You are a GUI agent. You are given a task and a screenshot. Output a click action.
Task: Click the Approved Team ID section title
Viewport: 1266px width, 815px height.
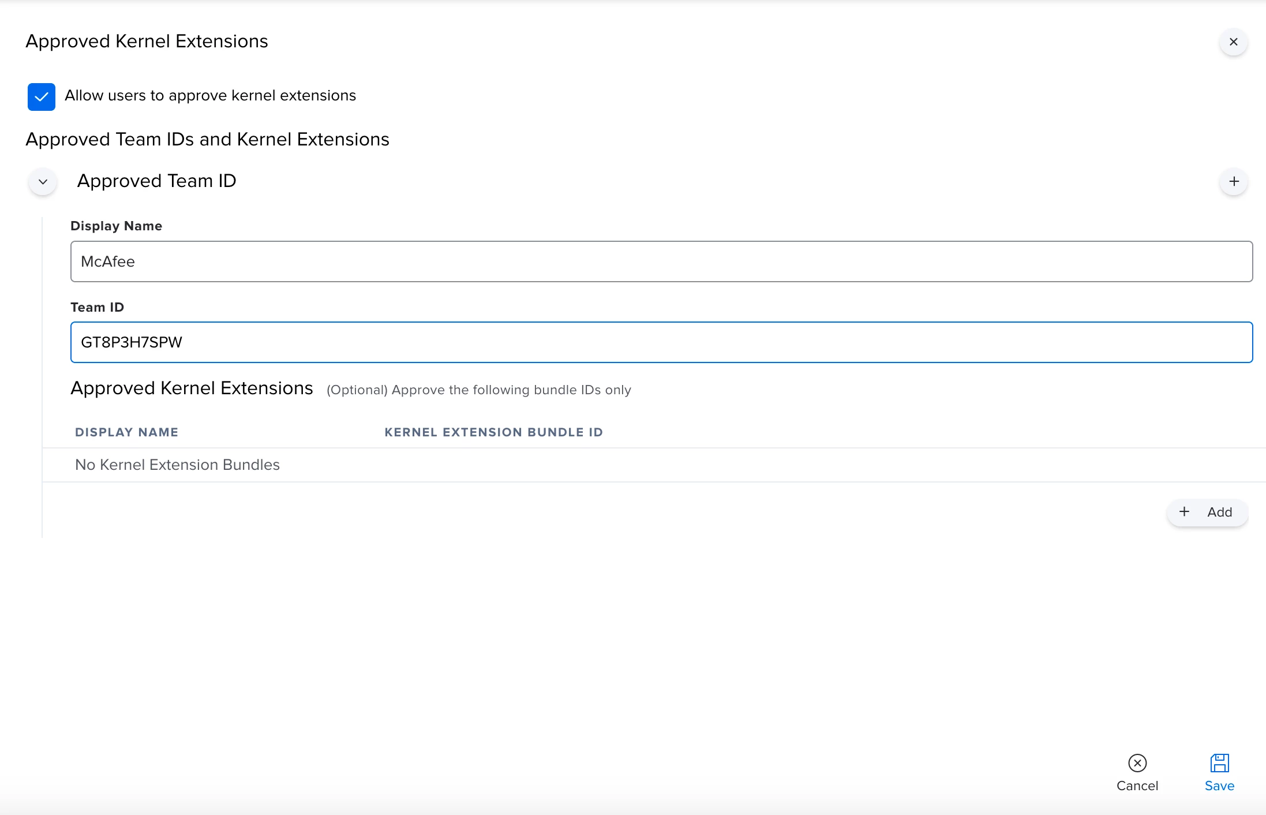point(156,181)
